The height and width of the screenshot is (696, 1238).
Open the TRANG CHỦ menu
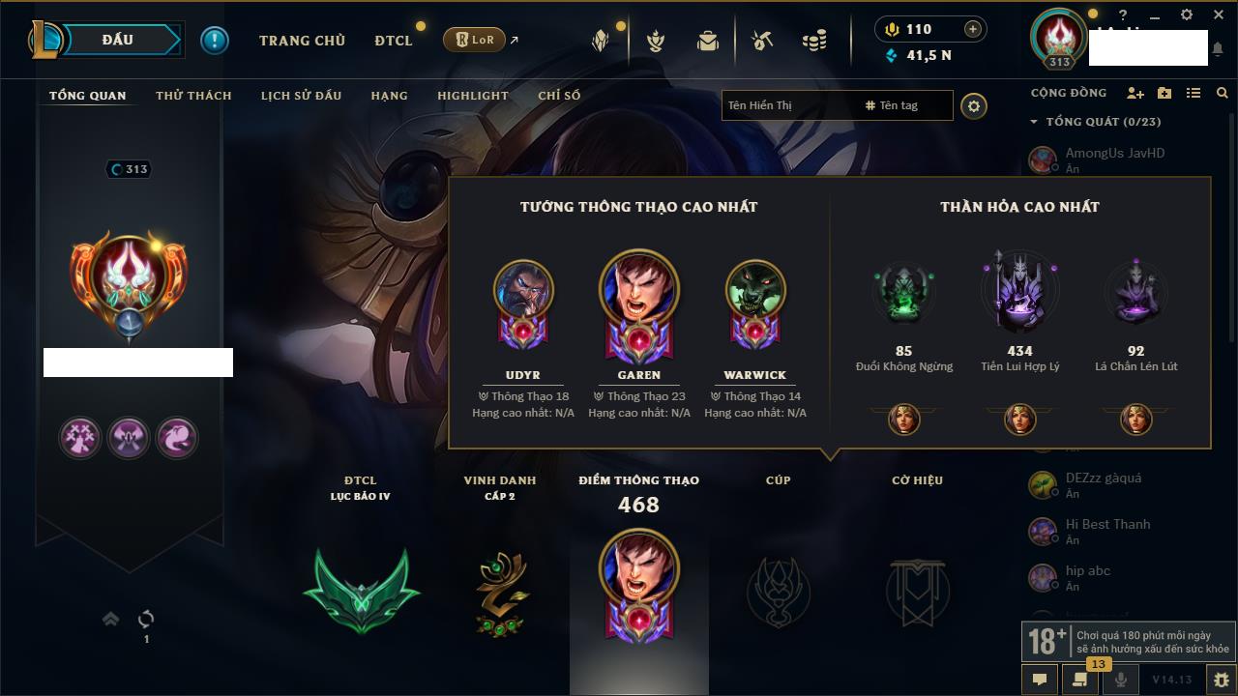(x=302, y=41)
